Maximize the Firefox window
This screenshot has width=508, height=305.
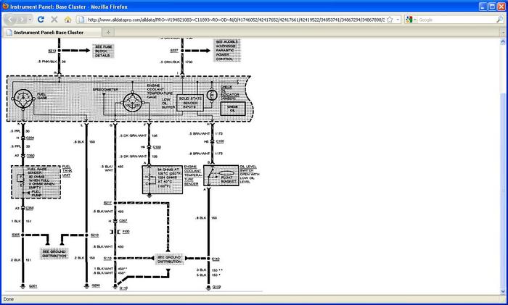[492, 7]
